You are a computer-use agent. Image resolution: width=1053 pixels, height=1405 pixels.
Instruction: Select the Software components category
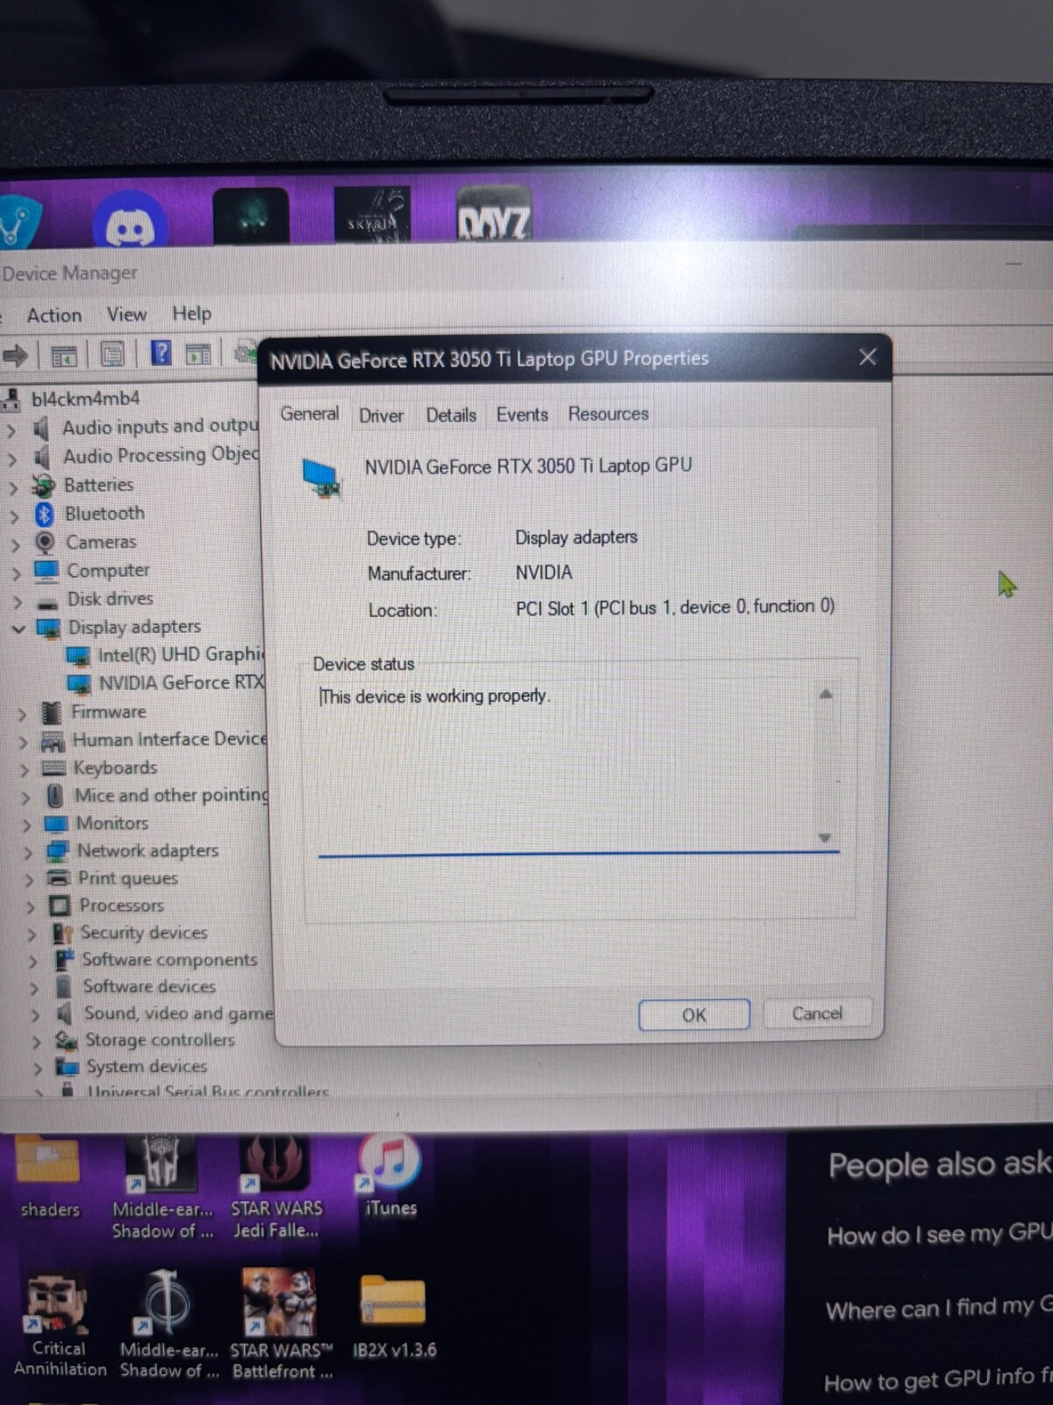169,960
